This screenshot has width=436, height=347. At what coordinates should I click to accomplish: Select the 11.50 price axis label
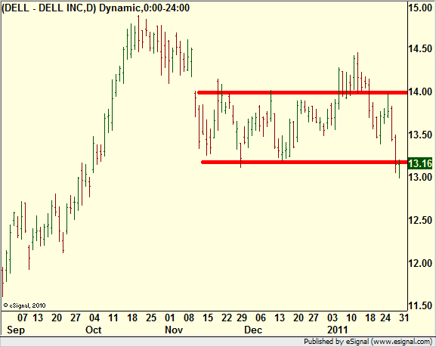420,305
